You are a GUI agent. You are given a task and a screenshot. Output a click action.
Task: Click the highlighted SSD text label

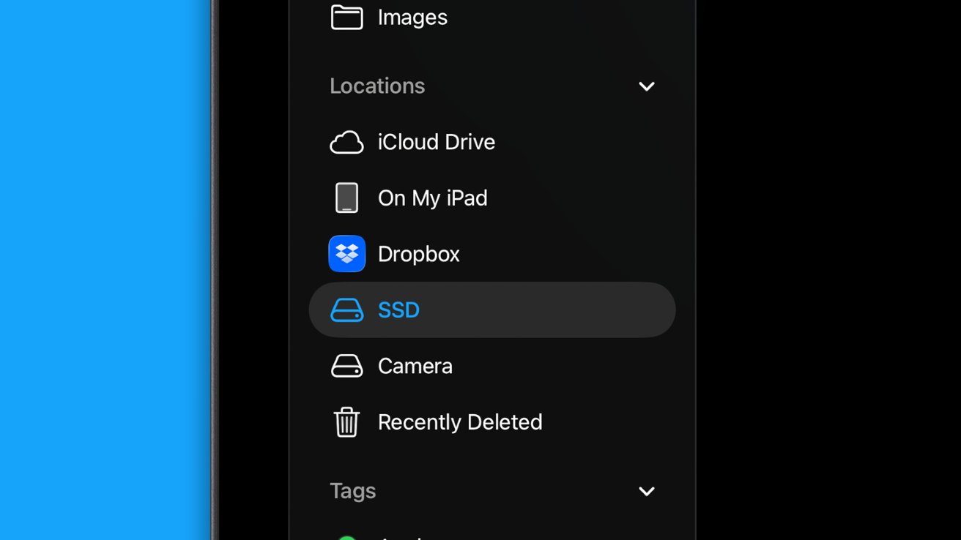pyautogui.click(x=398, y=310)
